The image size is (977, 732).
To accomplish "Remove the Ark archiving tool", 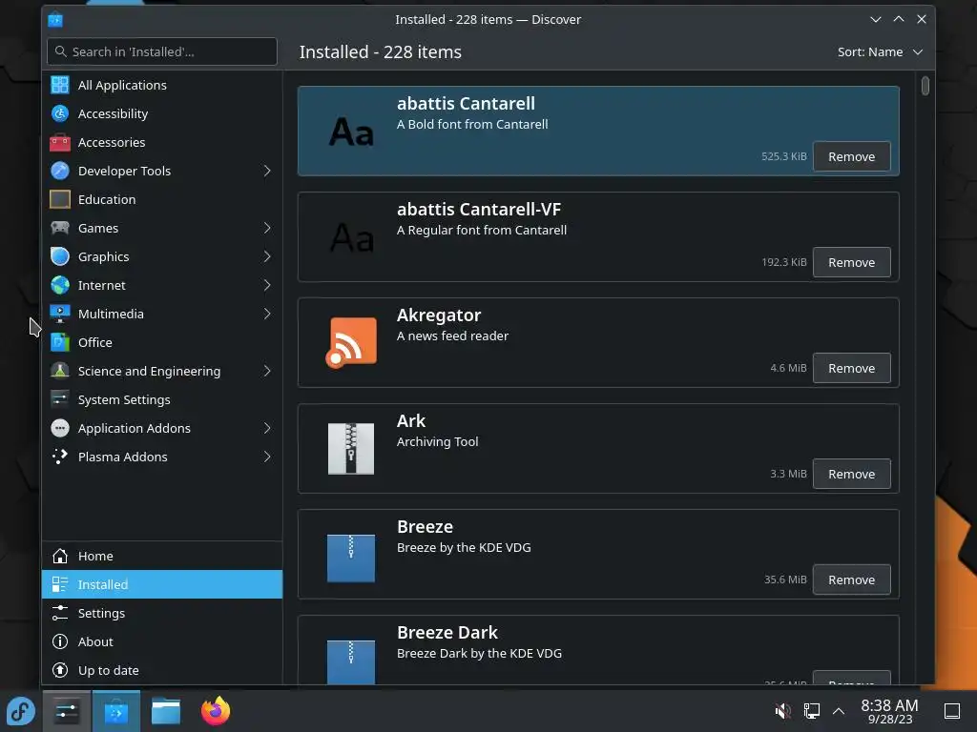I will coord(851,475).
